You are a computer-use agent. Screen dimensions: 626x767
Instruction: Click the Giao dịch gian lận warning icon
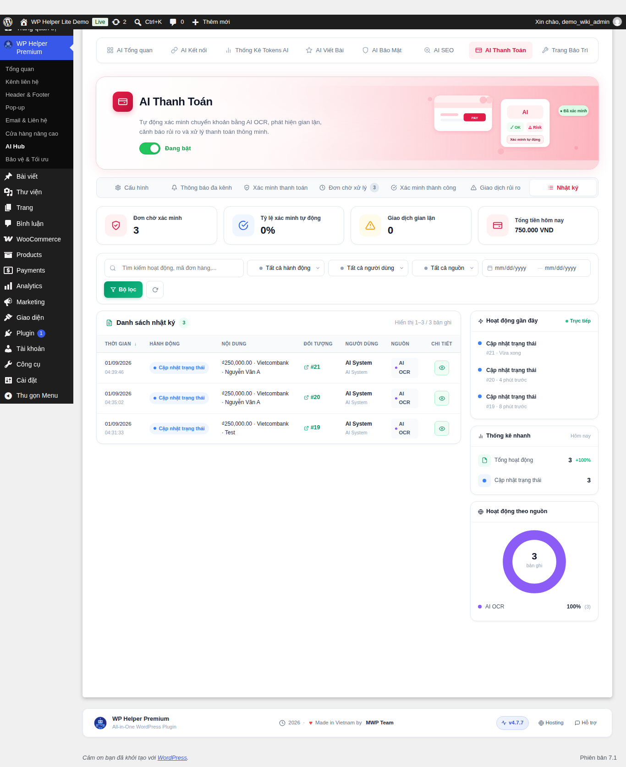tap(370, 225)
